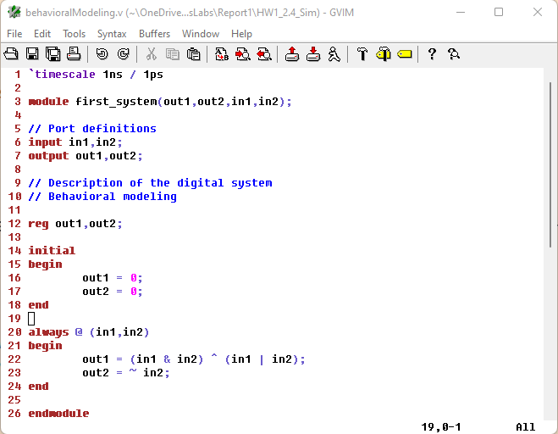Open the Tools menu
Screen dimensions: 558x434
[74, 34]
